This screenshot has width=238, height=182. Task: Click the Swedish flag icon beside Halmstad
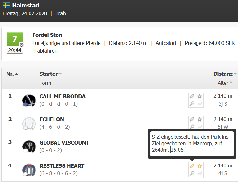click(x=6, y=6)
